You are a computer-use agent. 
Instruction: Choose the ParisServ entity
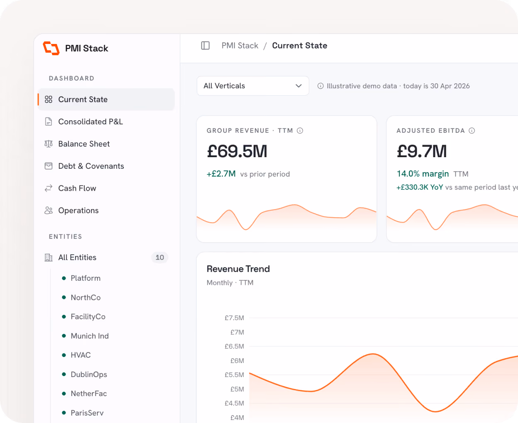(87, 413)
